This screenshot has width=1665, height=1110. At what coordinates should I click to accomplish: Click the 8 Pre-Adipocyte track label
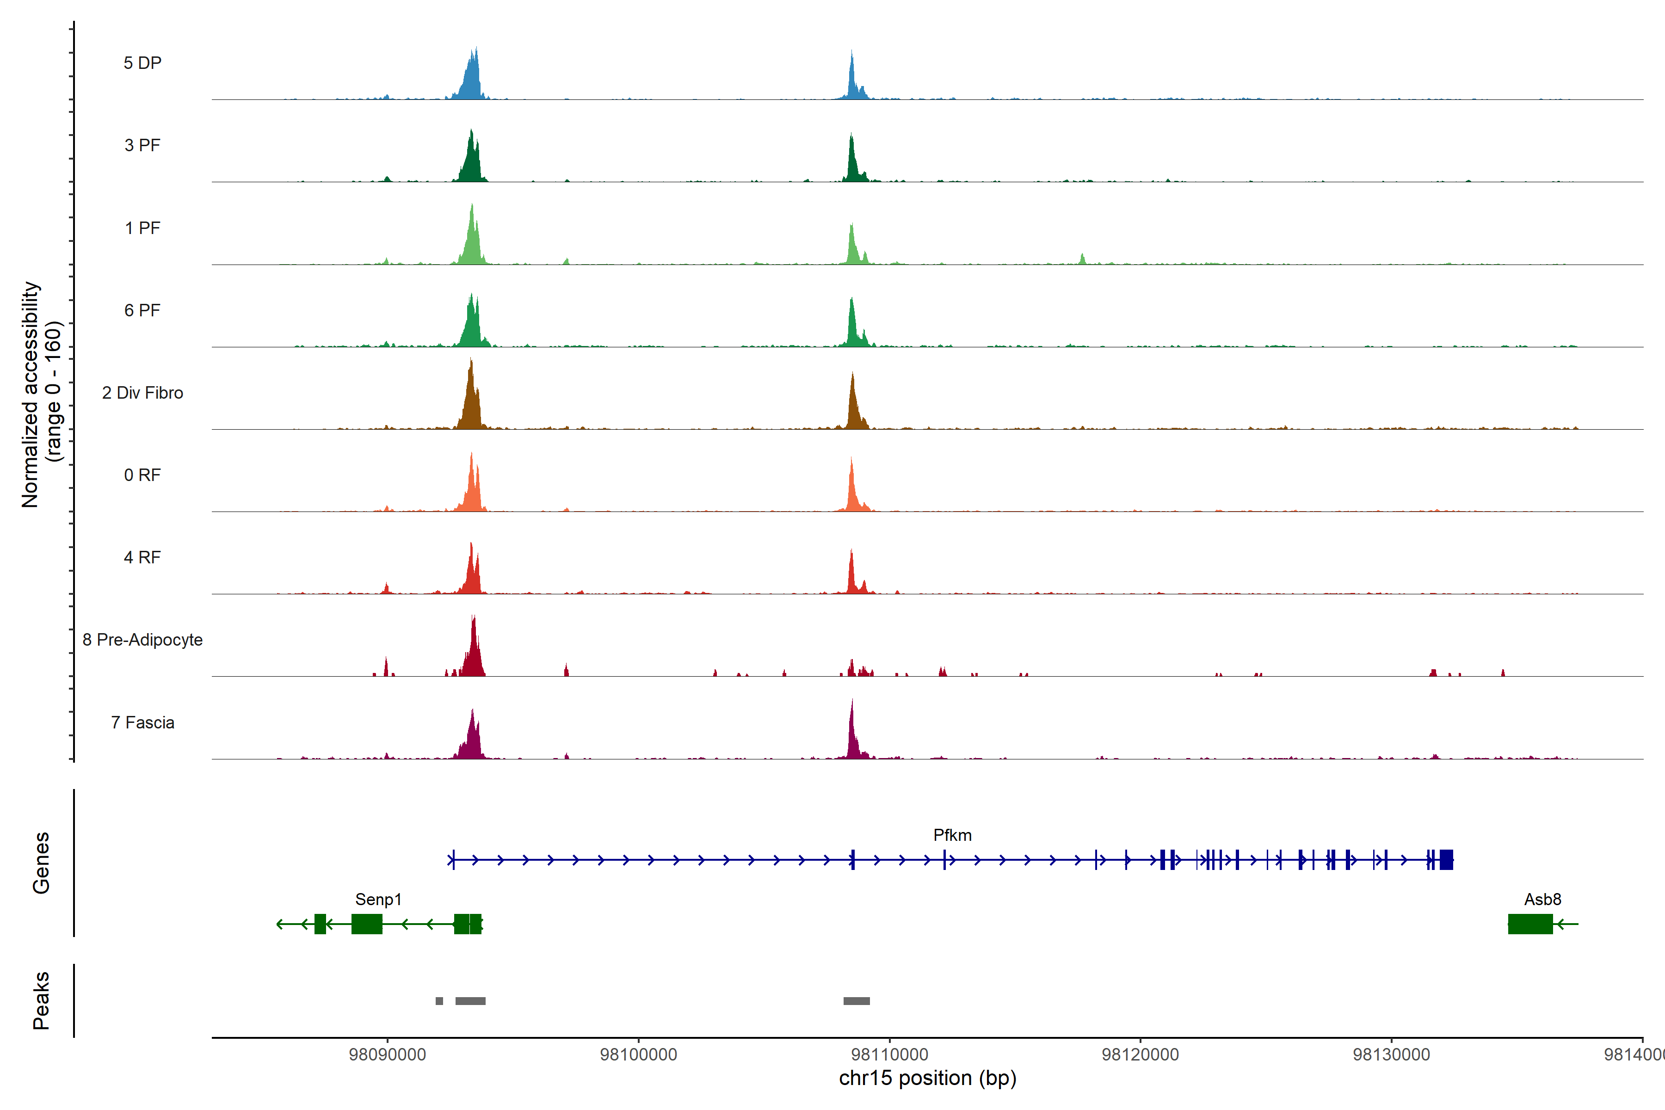(142, 640)
